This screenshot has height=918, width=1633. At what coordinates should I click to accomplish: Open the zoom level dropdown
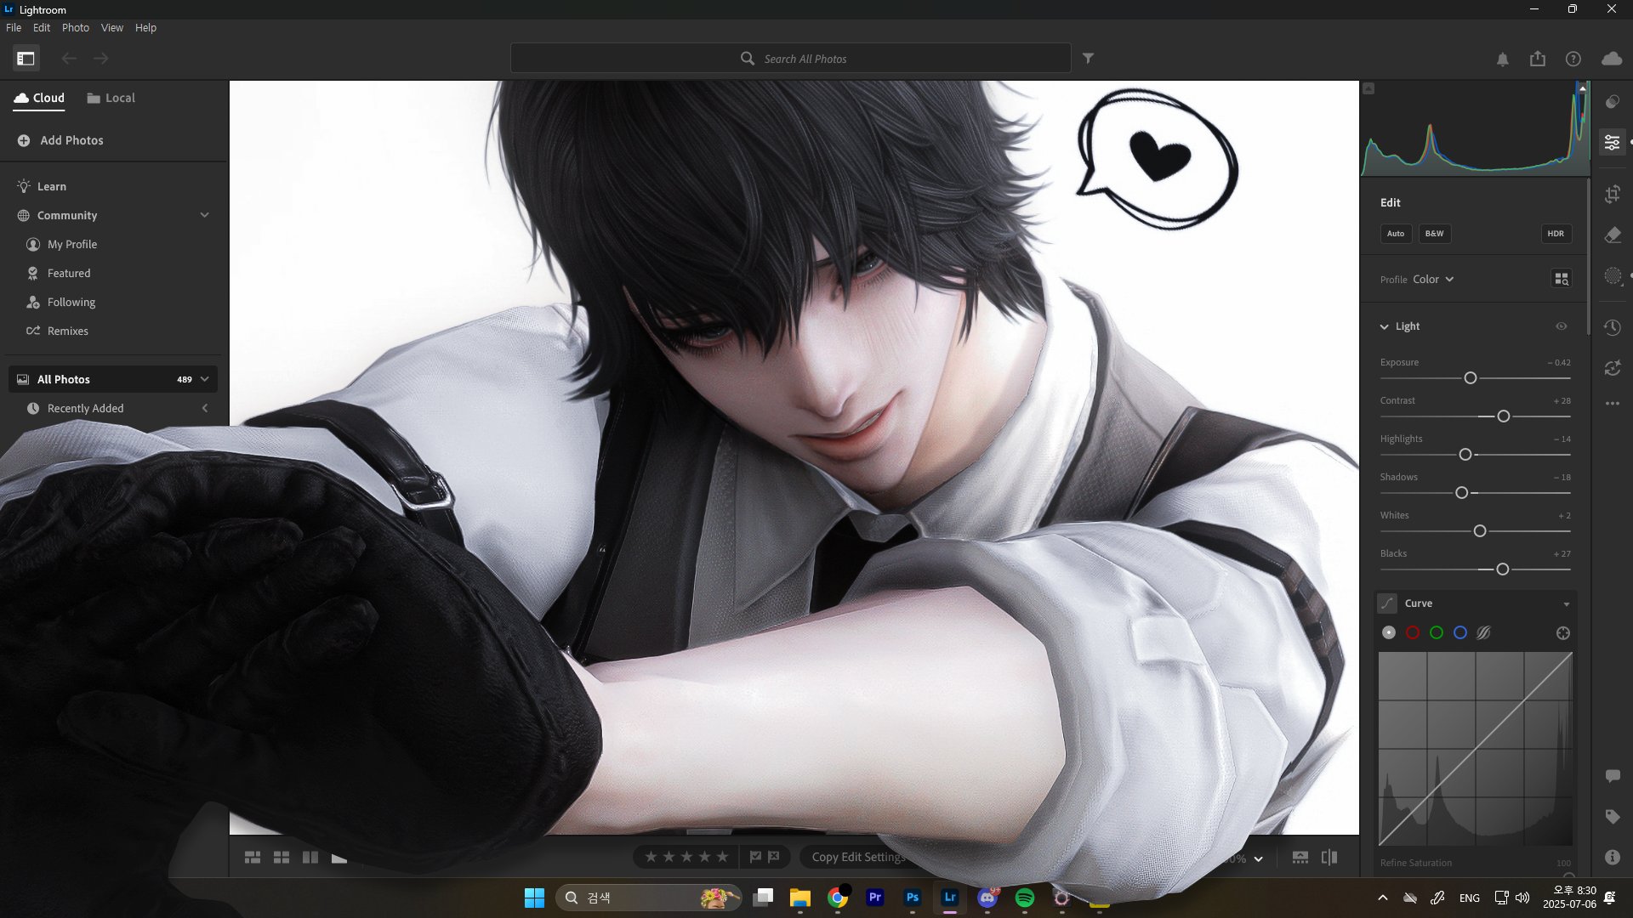pyautogui.click(x=1259, y=858)
